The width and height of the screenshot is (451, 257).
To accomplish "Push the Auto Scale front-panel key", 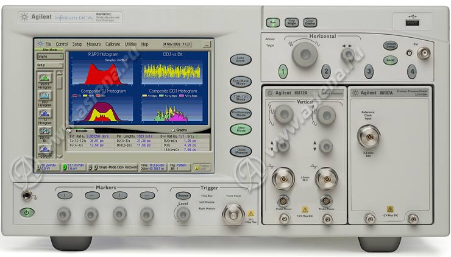I will tap(241, 60).
